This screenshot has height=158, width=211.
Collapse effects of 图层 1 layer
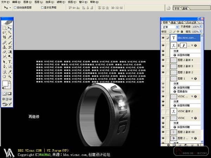192,78
